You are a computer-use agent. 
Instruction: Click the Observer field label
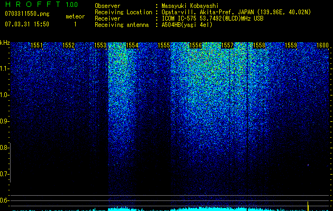click(107, 6)
